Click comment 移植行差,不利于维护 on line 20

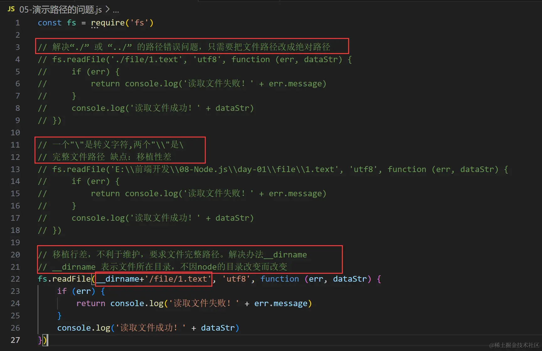tap(172, 255)
